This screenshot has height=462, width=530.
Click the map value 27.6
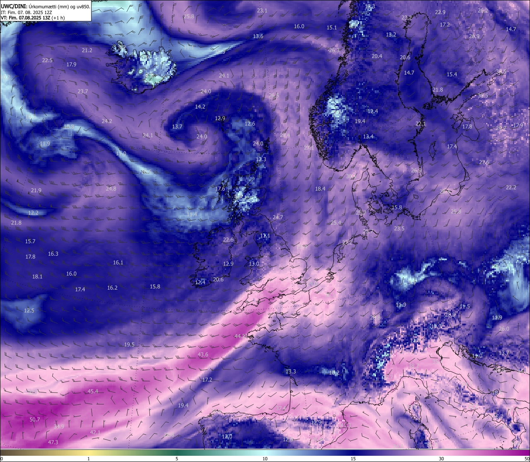[x=484, y=162]
